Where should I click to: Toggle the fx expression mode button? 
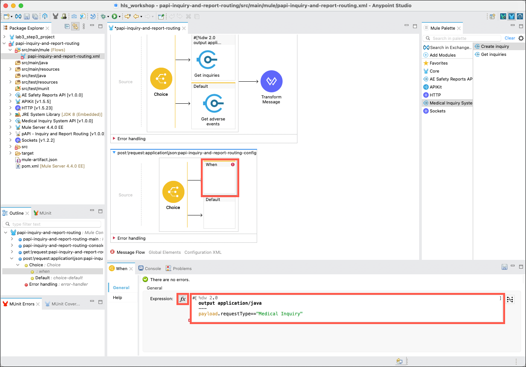tap(183, 299)
